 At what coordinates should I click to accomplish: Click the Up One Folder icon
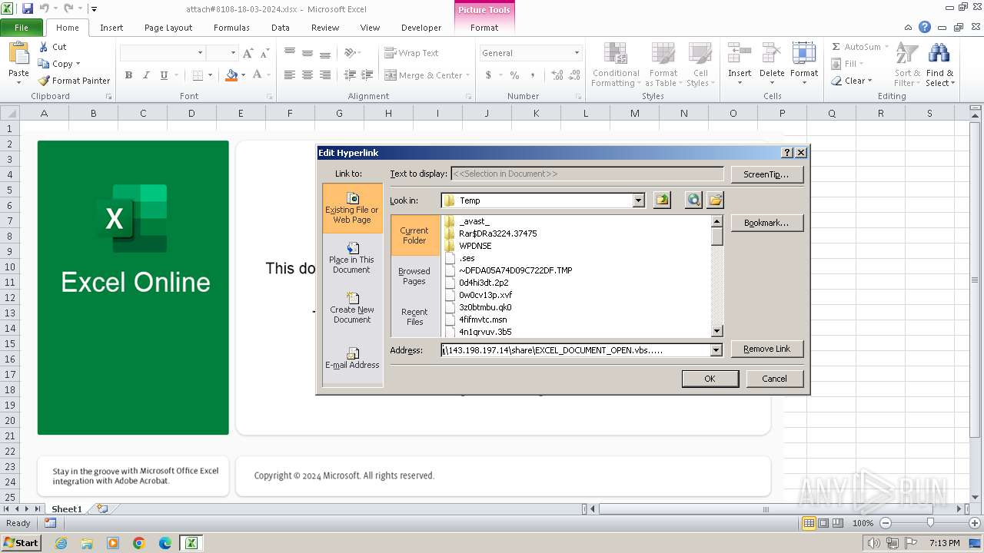[x=662, y=200]
